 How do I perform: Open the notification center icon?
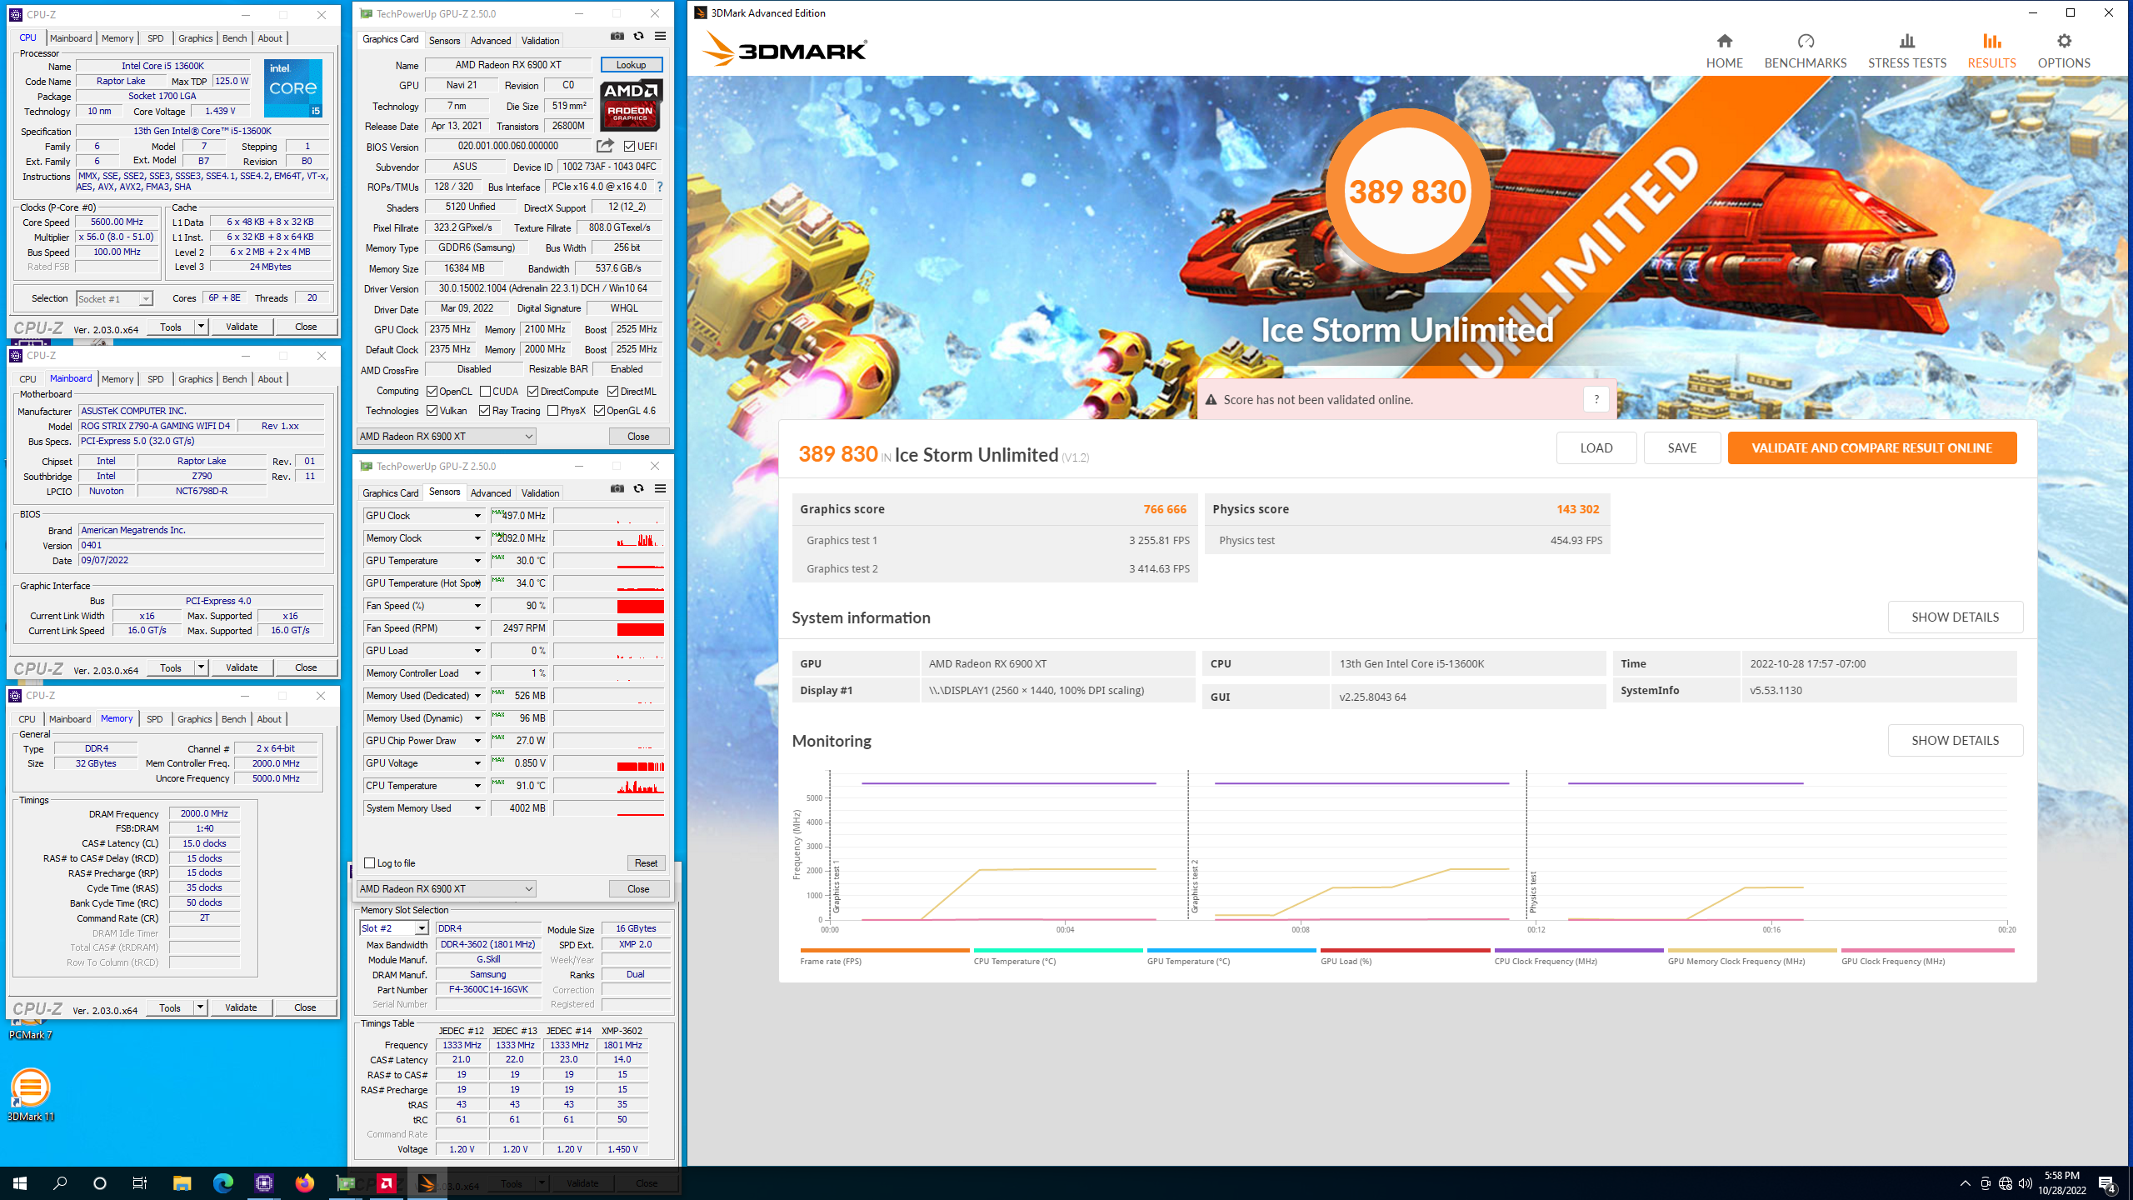[x=2107, y=1182]
